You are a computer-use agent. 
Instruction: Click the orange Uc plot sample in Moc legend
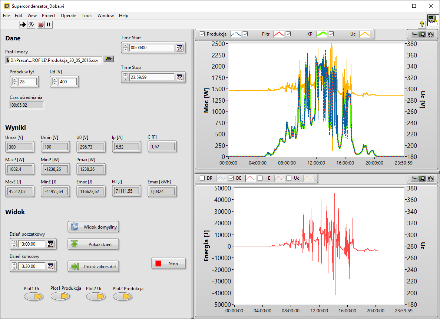[365, 34]
